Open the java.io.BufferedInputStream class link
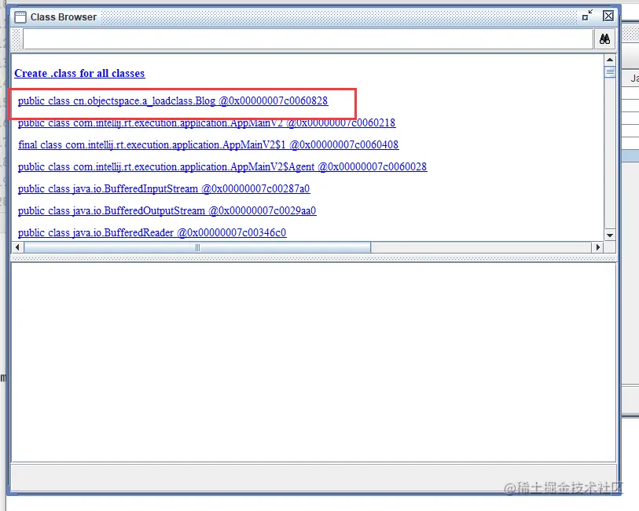 (163, 188)
